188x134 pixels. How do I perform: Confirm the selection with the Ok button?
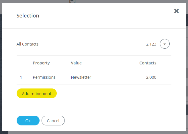point(28,121)
